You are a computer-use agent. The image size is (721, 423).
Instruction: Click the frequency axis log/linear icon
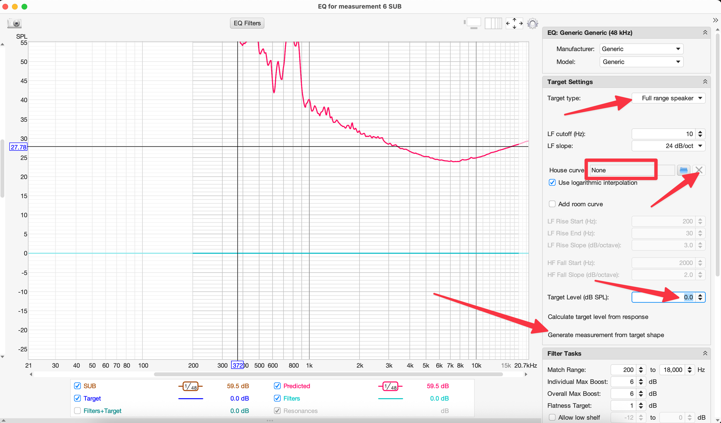tap(493, 23)
